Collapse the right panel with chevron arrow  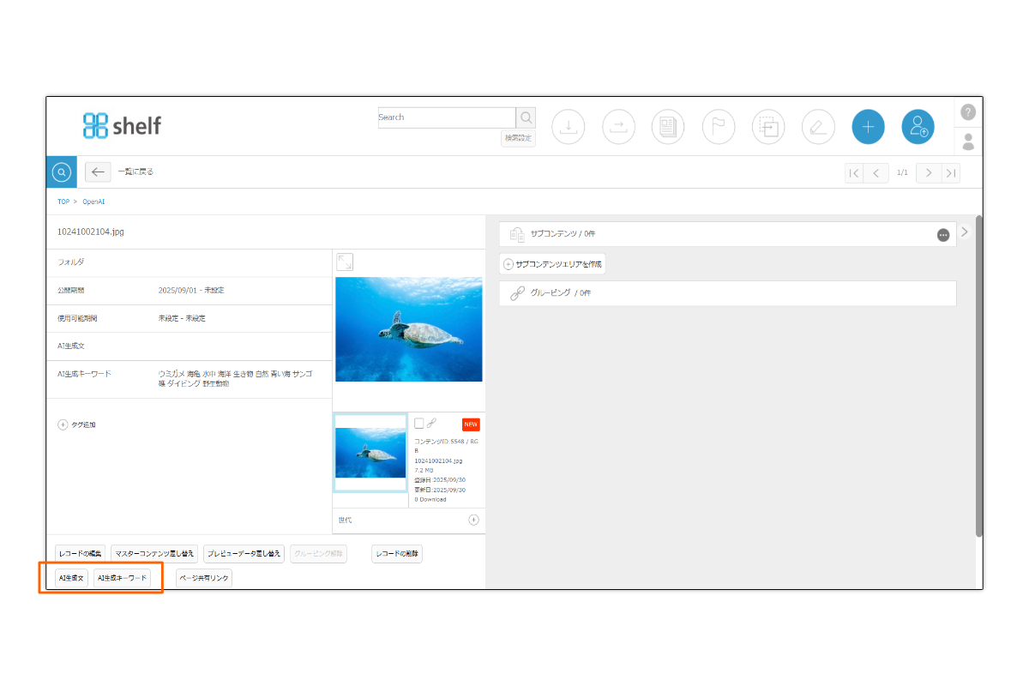click(964, 232)
